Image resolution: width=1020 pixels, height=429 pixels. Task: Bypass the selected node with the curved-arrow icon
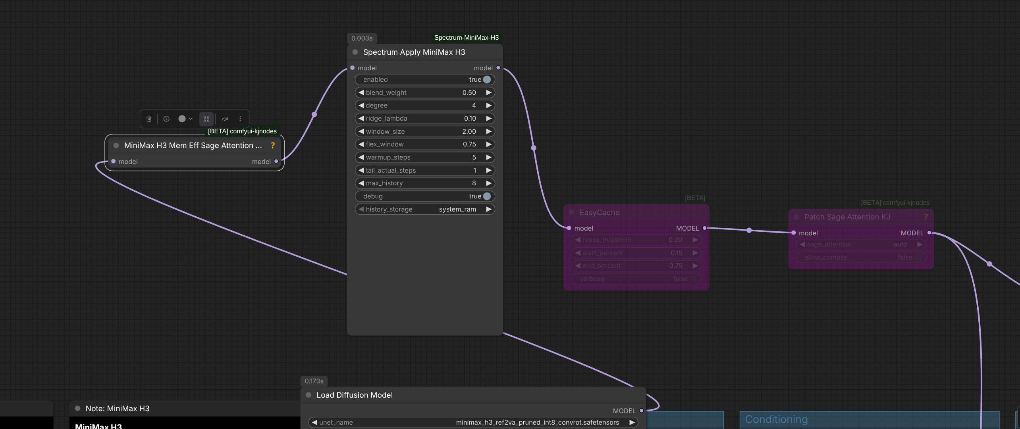tap(225, 119)
